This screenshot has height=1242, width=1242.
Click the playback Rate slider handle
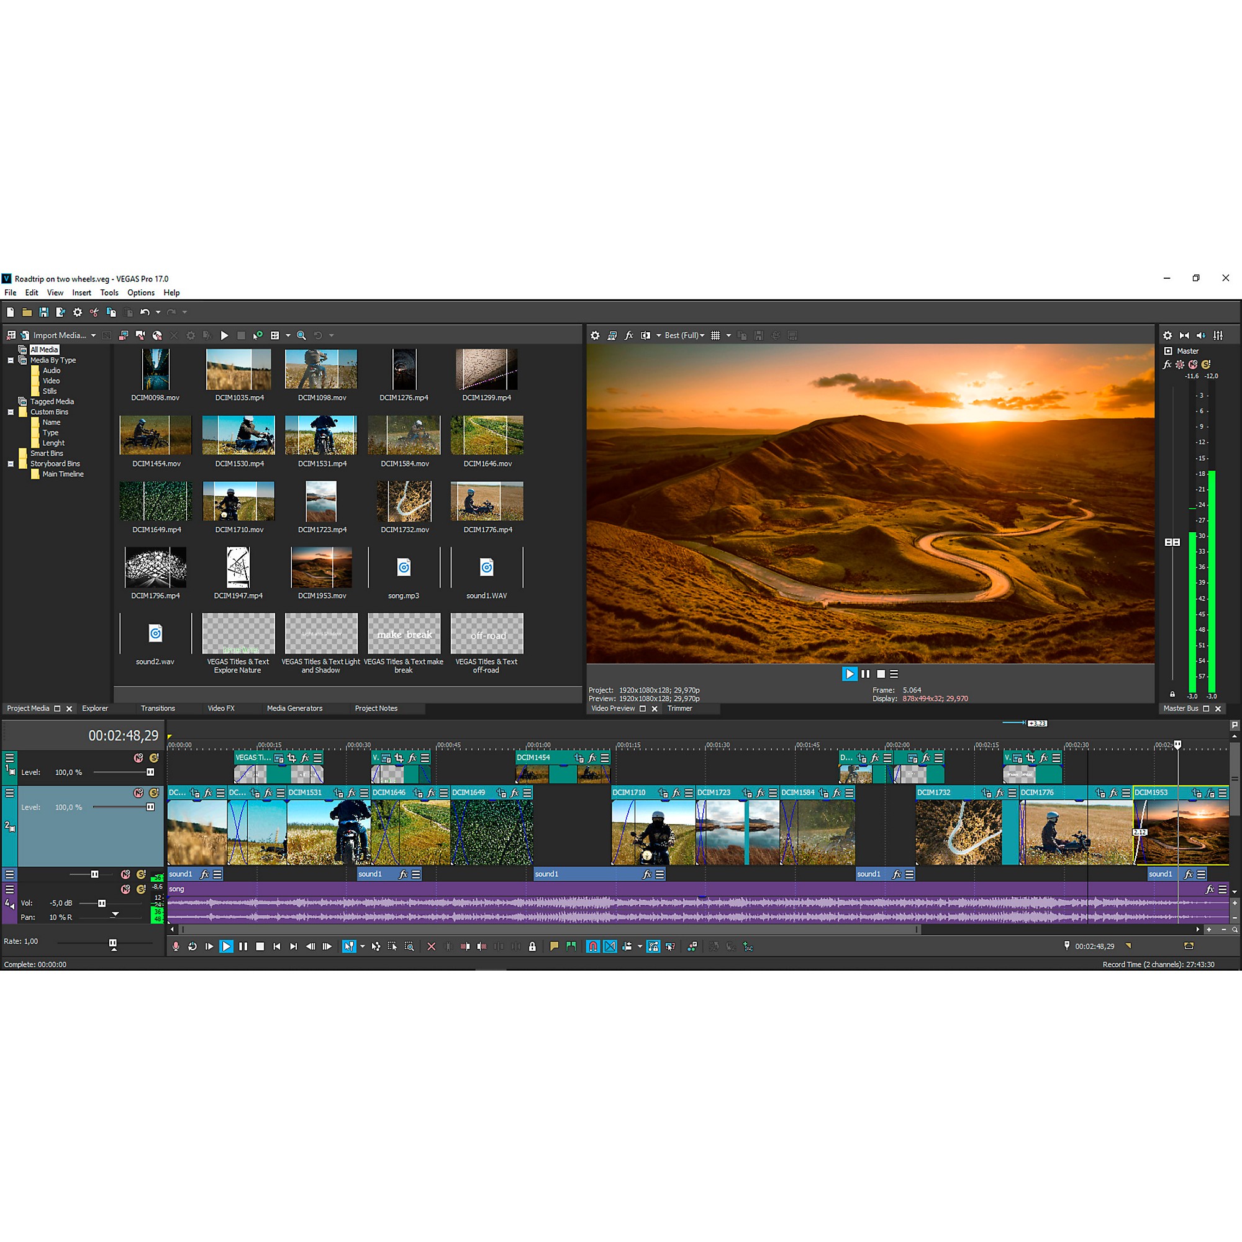tap(113, 943)
